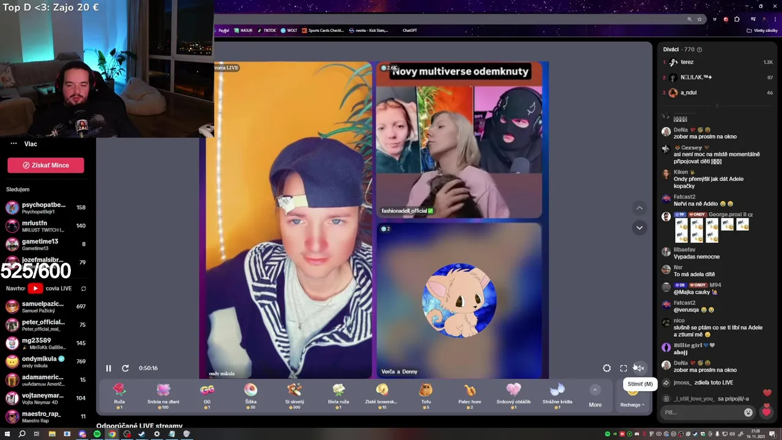Open the mrlustfn followed channel
Screen dimensions: 782x440
[46, 226]
